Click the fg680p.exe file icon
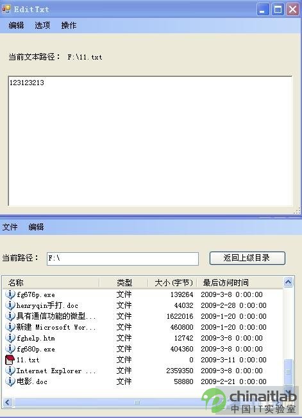Viewport: 302px width, 418px height. (10, 349)
